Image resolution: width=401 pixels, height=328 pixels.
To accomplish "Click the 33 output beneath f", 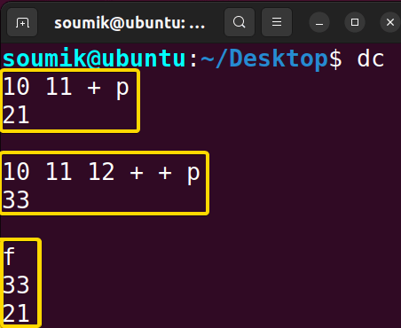I will click(16, 285).
